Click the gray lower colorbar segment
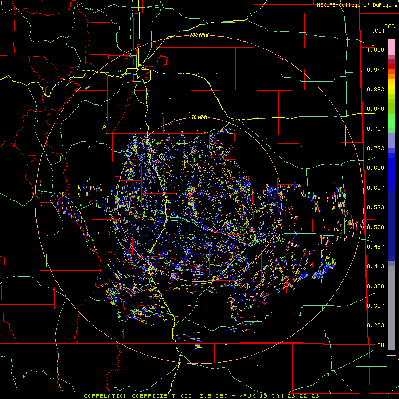Viewport: 399px width, 399px height. click(391, 308)
